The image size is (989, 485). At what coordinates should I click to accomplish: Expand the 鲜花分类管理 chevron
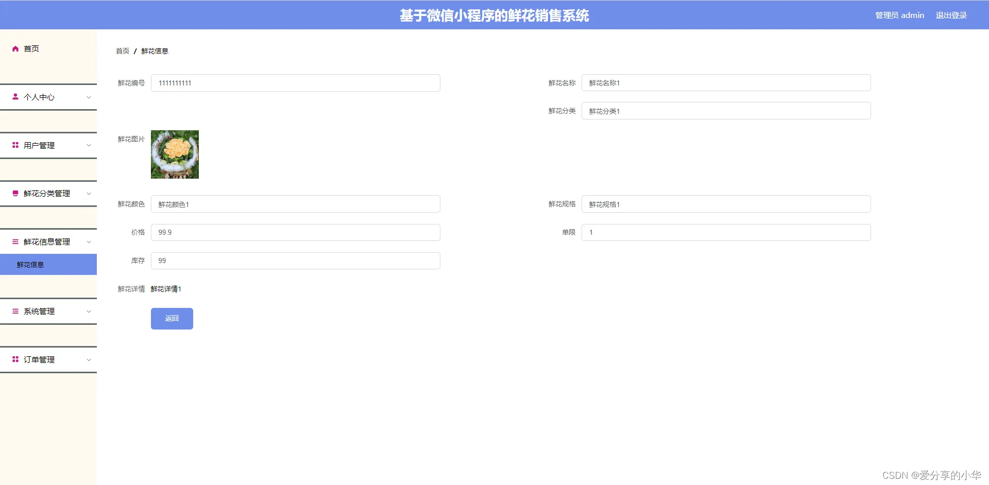coord(89,194)
